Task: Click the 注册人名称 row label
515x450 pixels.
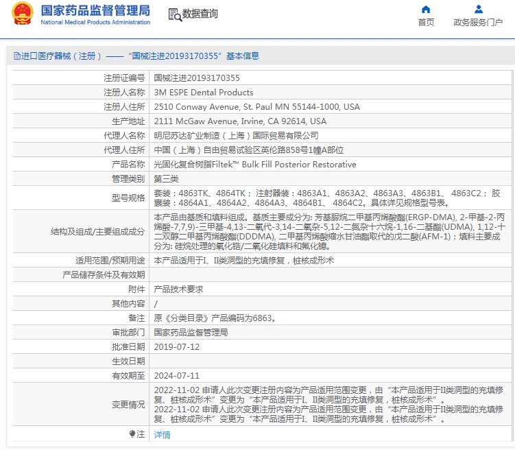Action: pos(124,93)
